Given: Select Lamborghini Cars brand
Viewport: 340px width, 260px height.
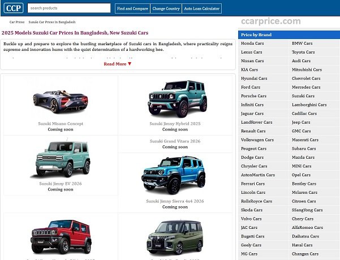Looking at the screenshot, I should [x=309, y=105].
